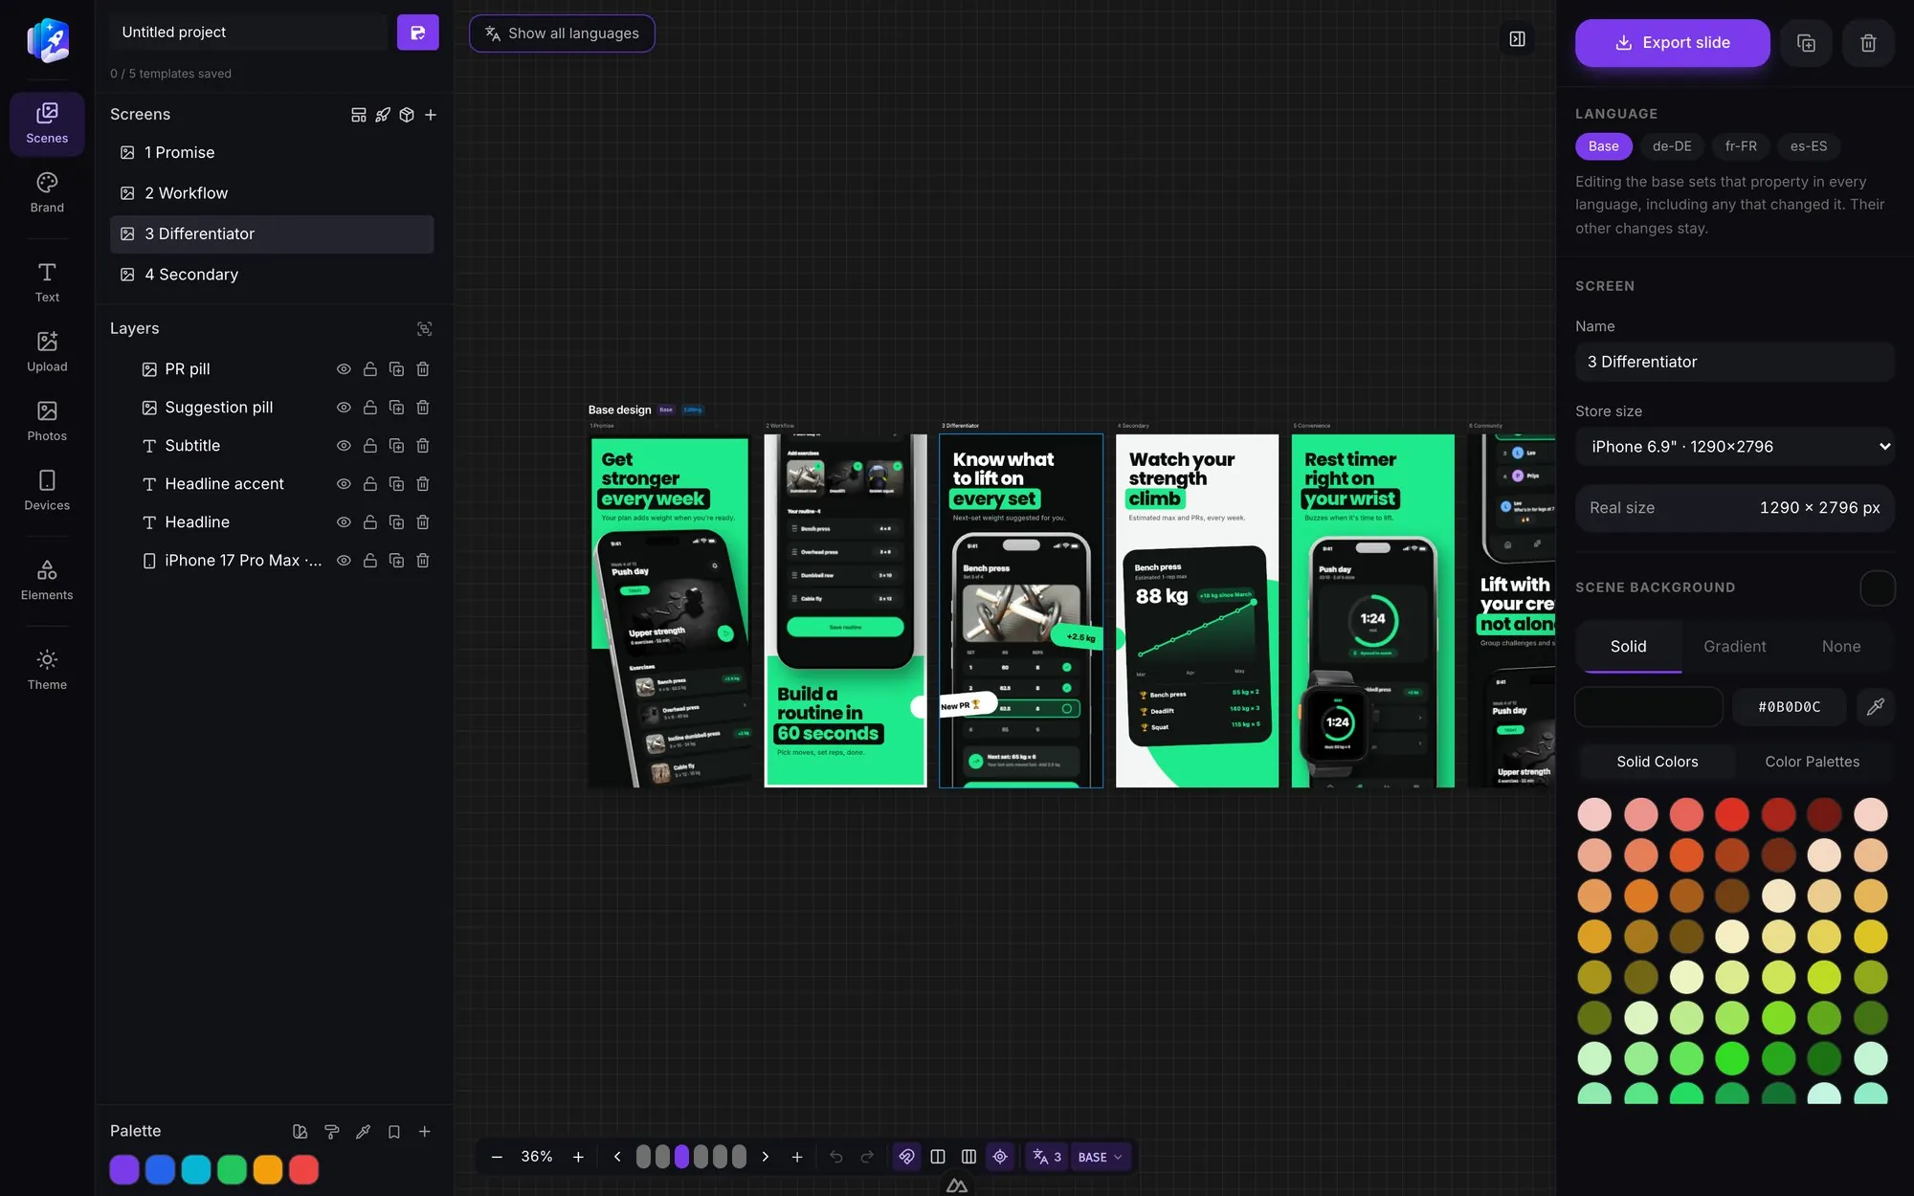Click the trash icon beside Export slide
Image resolution: width=1914 pixels, height=1196 pixels.
tap(1868, 43)
